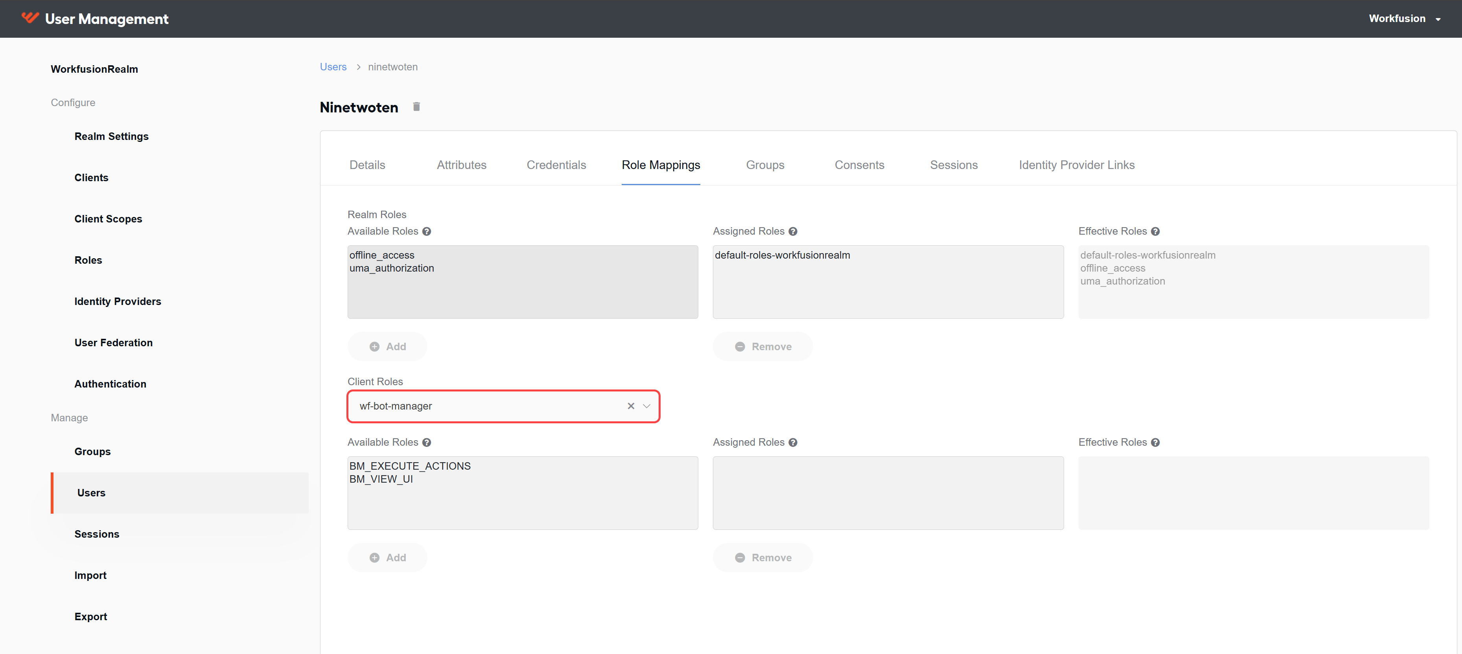Click inside empty Client Assigned Roles list
The image size is (1462, 654).
(888, 493)
